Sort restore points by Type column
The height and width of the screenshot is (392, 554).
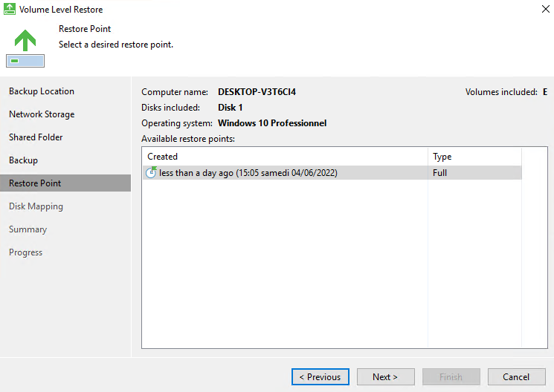point(474,157)
